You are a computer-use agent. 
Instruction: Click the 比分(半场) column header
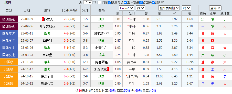click(x=70, y=10)
